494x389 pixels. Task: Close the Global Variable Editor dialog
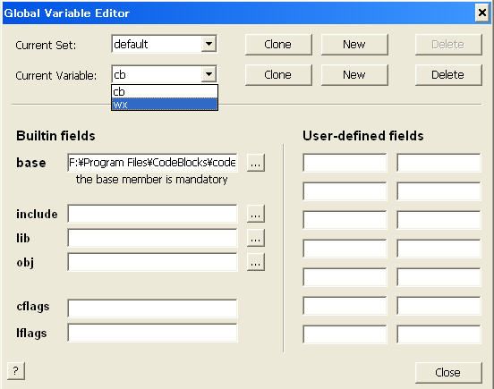[x=448, y=373]
